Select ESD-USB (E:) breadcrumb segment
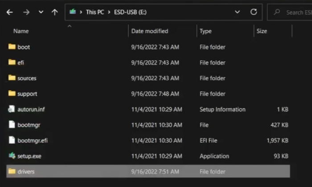The width and height of the screenshot is (312, 187). 130,12
